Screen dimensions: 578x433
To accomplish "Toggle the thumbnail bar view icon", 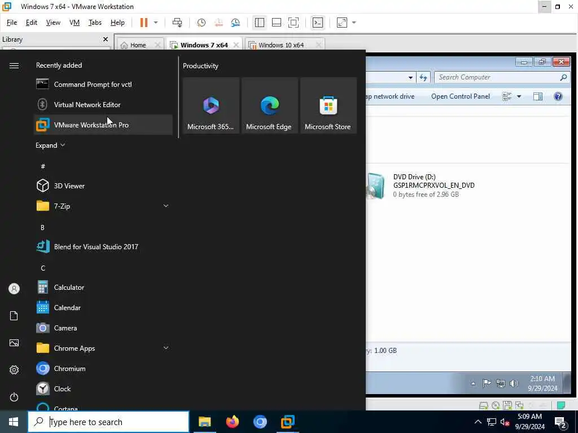I will click(277, 23).
